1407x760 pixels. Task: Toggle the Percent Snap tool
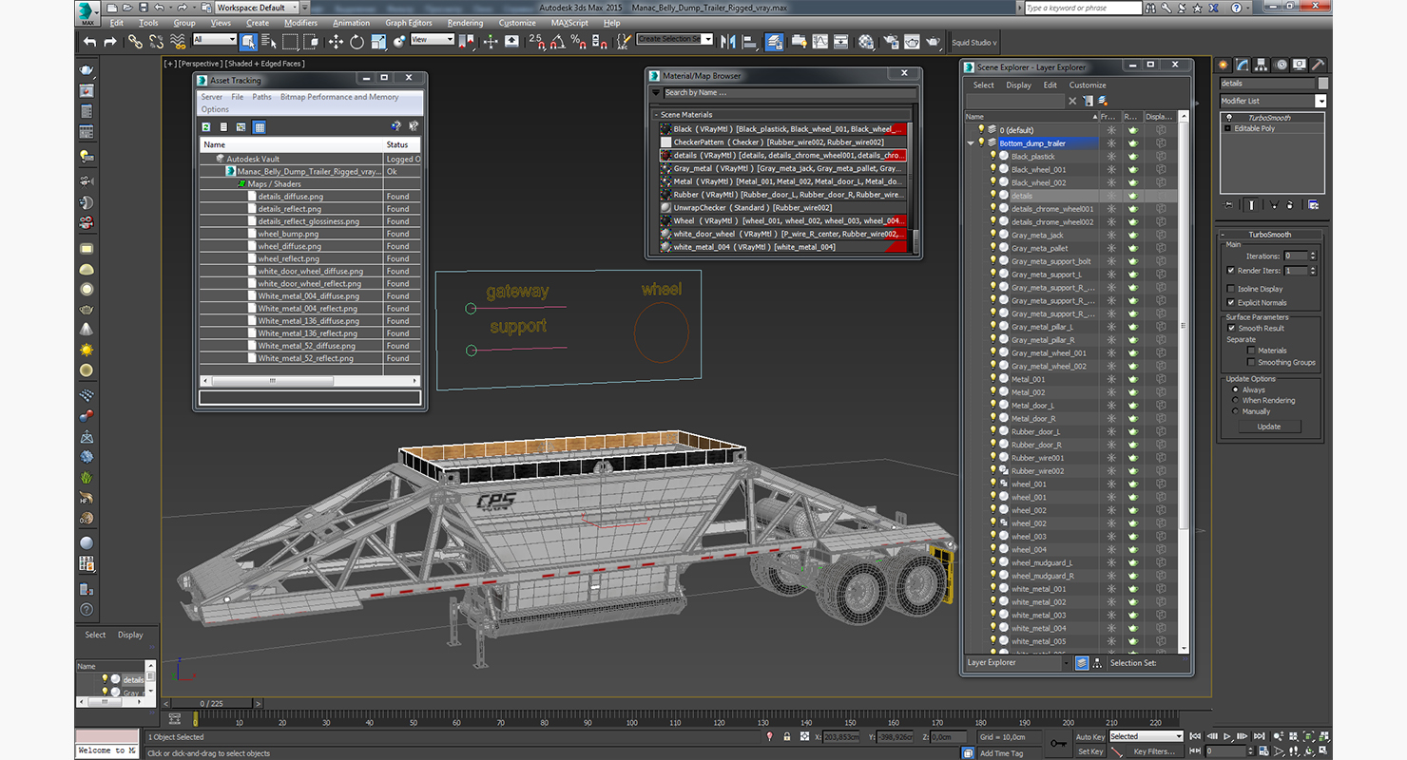579,42
